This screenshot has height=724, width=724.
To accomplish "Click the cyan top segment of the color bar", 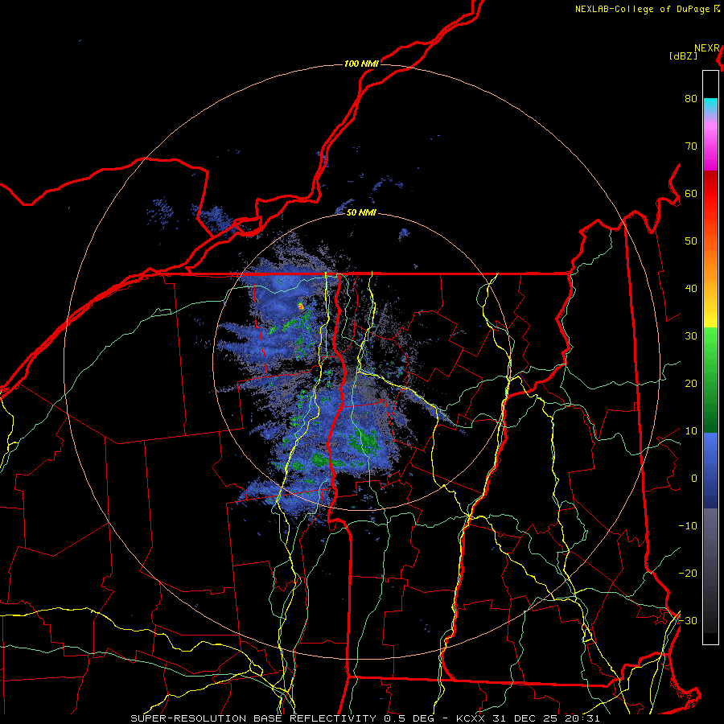I will 710,106.
